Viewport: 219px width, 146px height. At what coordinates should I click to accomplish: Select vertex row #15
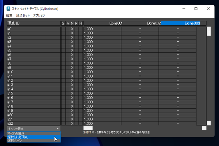(x=34, y=93)
